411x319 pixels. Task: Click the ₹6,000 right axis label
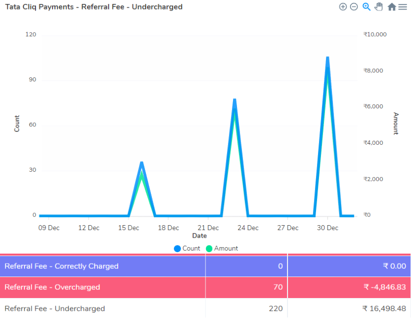(373, 106)
